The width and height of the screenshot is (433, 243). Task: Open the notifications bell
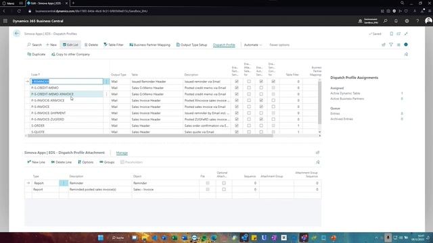point(396,21)
